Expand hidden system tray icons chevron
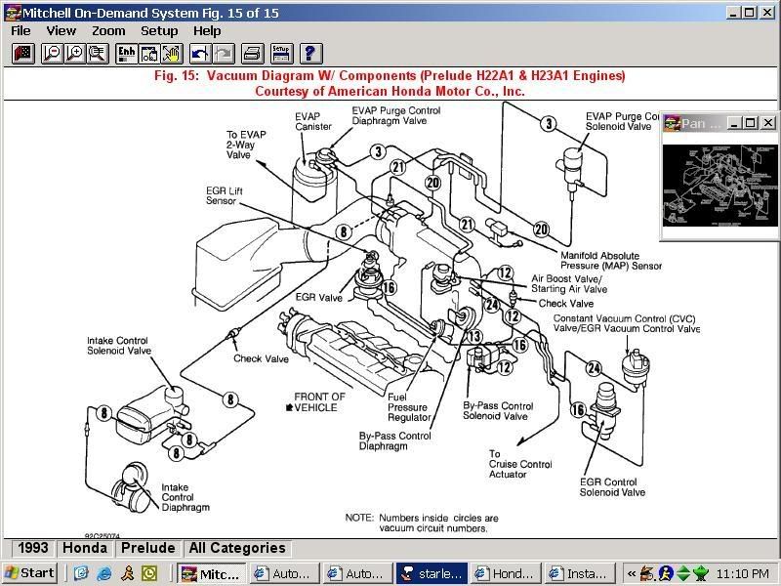781x586 pixels. (632, 573)
